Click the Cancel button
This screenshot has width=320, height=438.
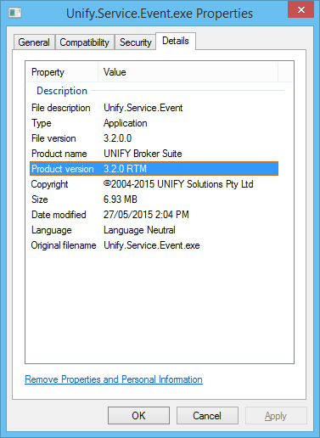(x=207, y=416)
